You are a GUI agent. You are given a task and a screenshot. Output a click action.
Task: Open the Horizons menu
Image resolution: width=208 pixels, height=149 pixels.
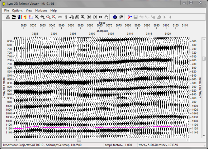click(x=41, y=10)
